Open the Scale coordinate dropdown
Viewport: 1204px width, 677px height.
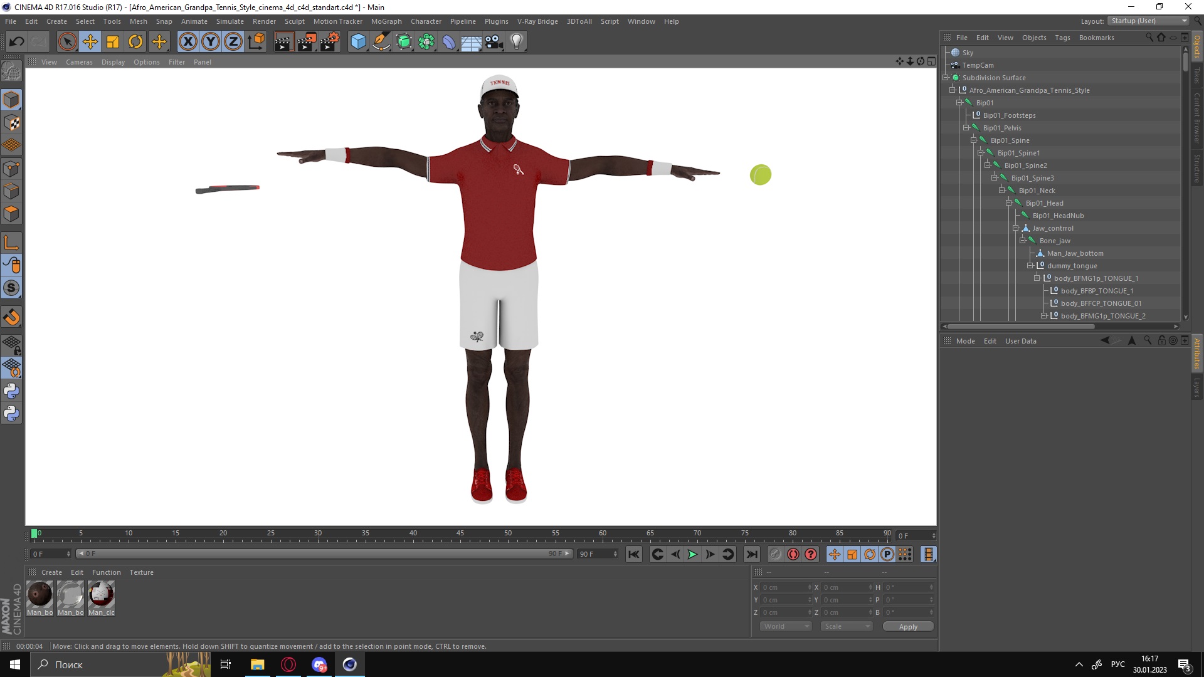point(847,626)
